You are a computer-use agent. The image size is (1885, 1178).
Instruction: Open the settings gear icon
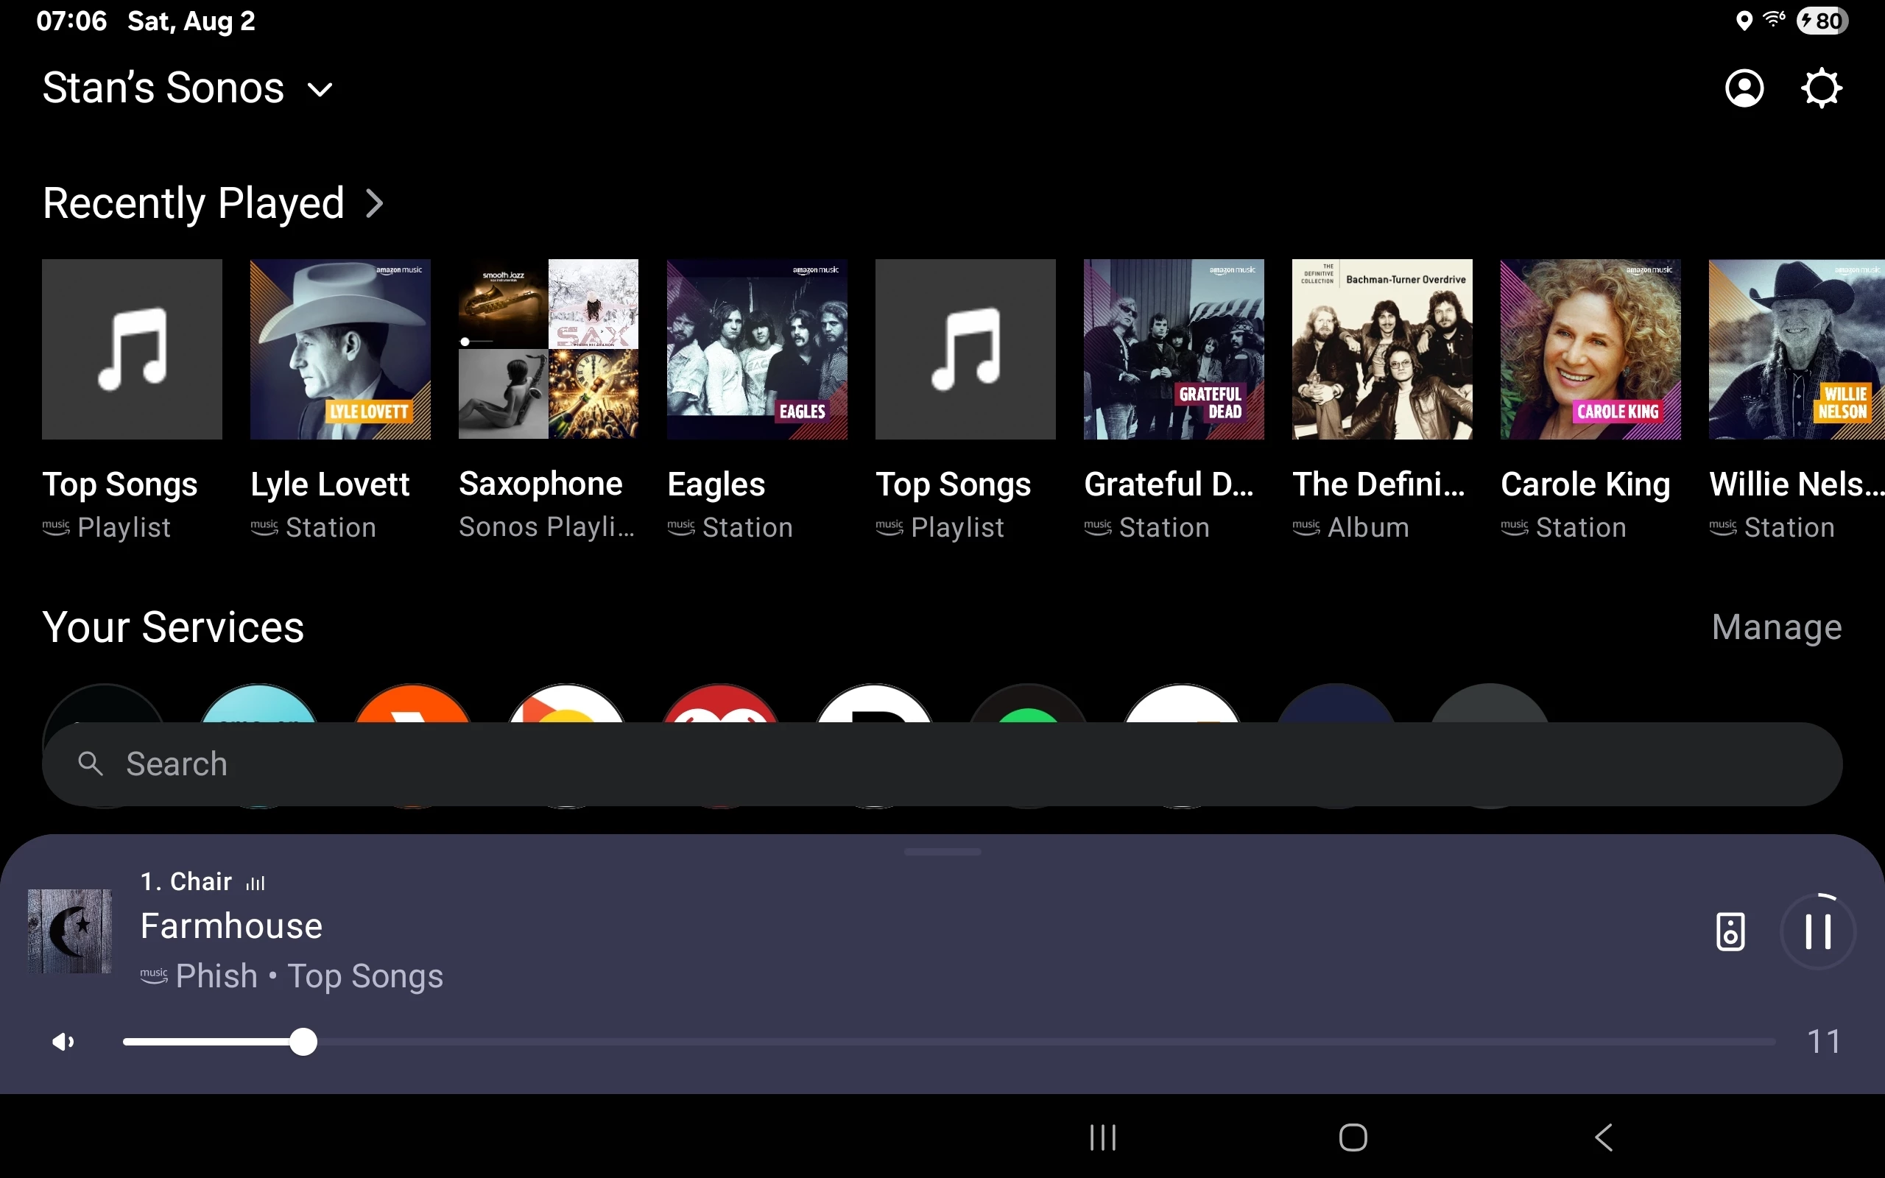pos(1821,88)
